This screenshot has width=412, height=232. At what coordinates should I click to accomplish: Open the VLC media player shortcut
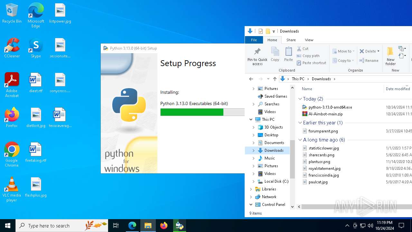12,189
